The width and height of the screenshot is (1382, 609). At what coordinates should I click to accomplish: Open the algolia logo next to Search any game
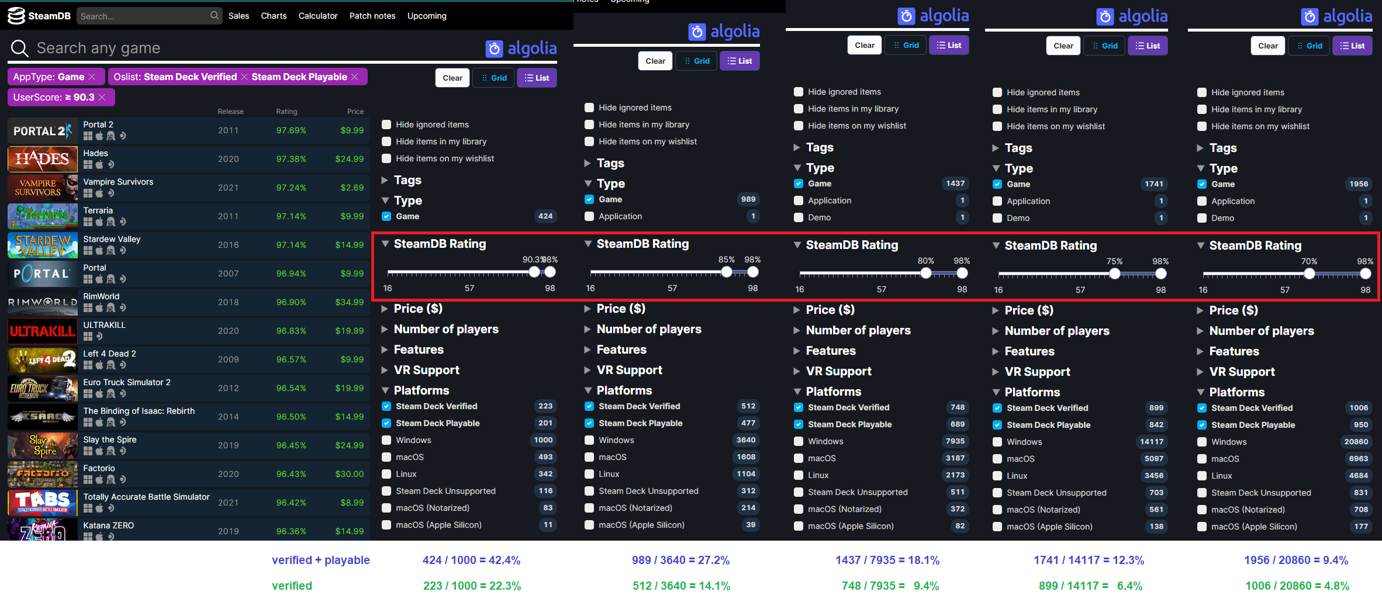click(x=521, y=49)
